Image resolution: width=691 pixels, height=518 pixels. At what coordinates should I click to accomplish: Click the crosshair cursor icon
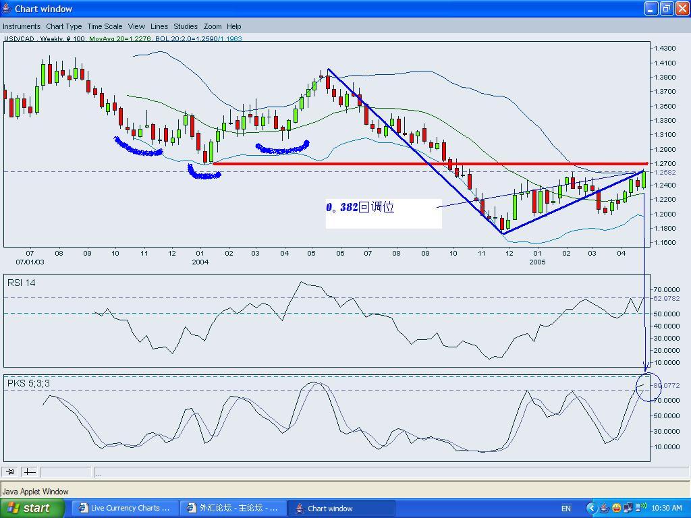[30, 472]
